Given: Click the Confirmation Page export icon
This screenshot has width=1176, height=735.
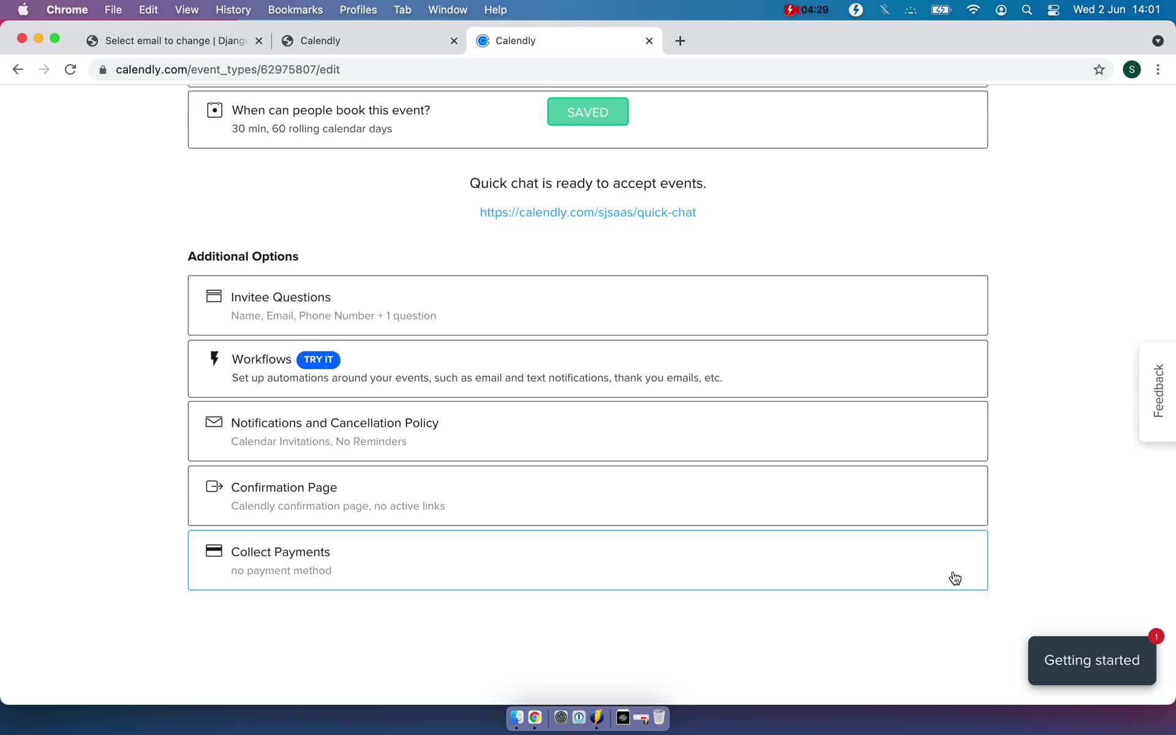Looking at the screenshot, I should tap(214, 486).
